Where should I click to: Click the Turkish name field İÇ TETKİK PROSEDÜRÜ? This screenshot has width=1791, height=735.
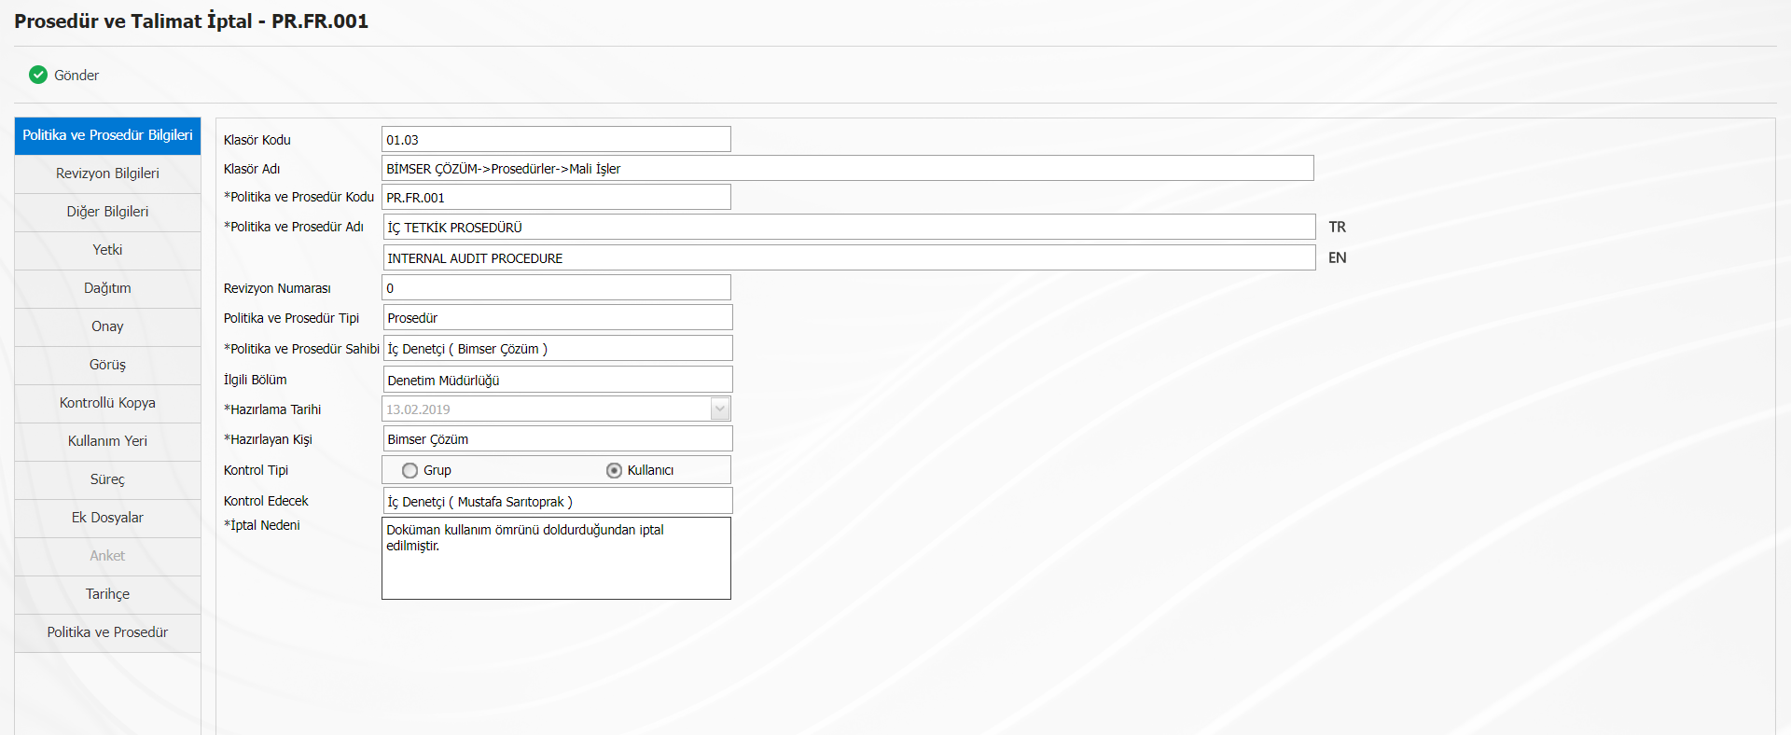coord(849,227)
